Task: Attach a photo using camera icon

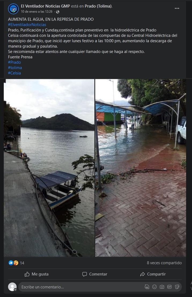Action: point(162,287)
